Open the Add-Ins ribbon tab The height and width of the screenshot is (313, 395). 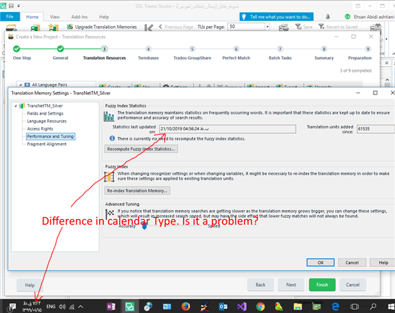tap(79, 17)
